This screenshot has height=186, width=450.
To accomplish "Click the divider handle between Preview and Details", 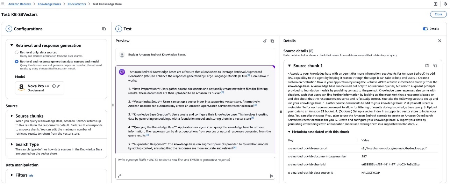I will click(281, 112).
